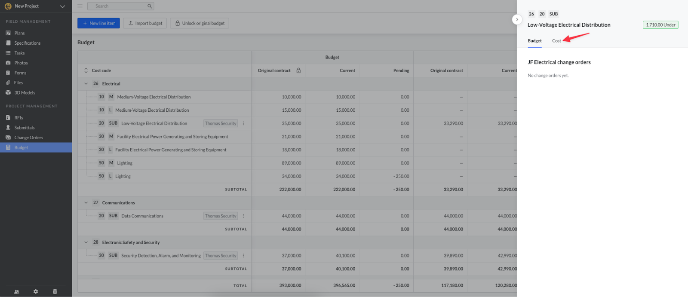Open the New Project dropdown
The height and width of the screenshot is (297, 688).
[x=62, y=6]
